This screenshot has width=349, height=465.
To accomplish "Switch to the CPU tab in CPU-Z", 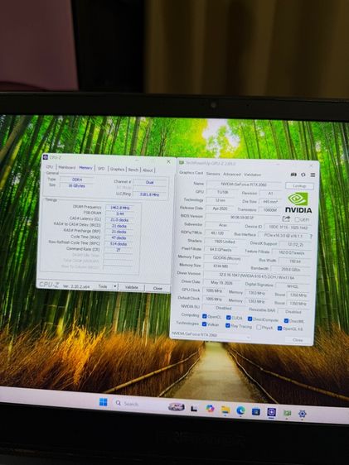I will tap(50, 167).
